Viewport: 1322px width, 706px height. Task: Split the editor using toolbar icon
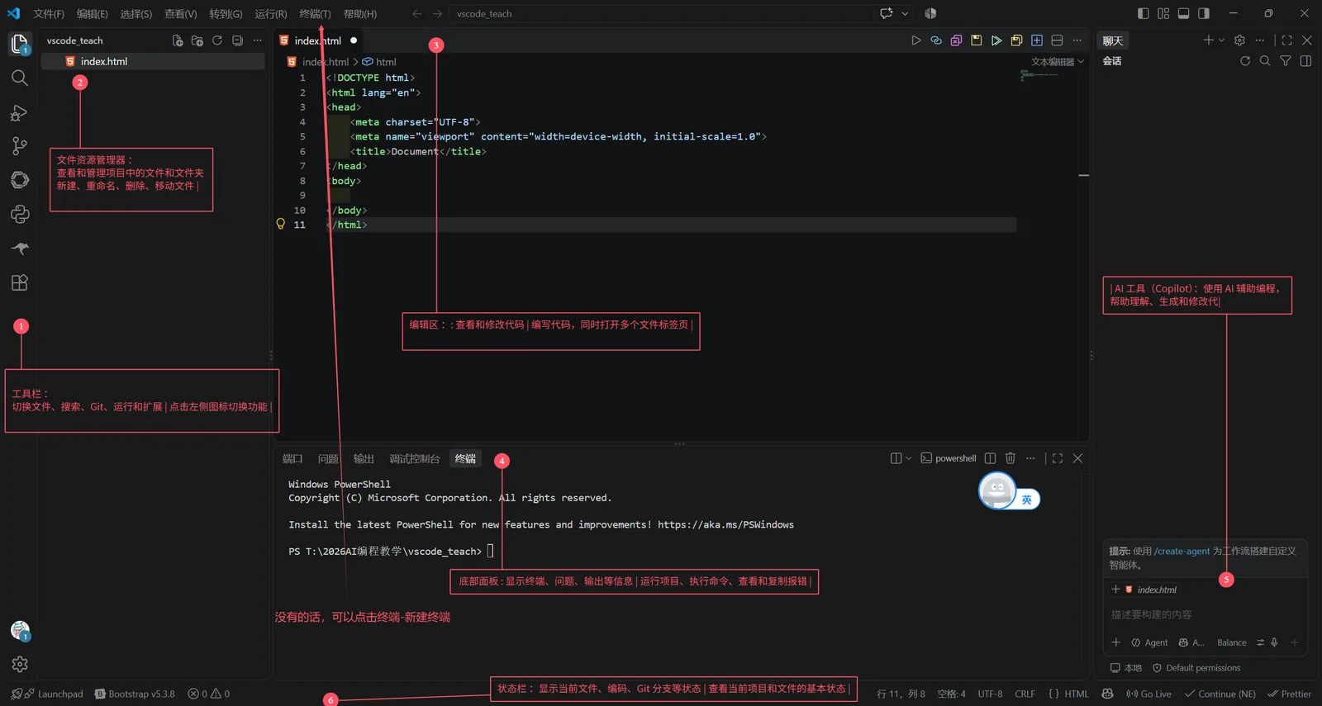pos(1057,40)
